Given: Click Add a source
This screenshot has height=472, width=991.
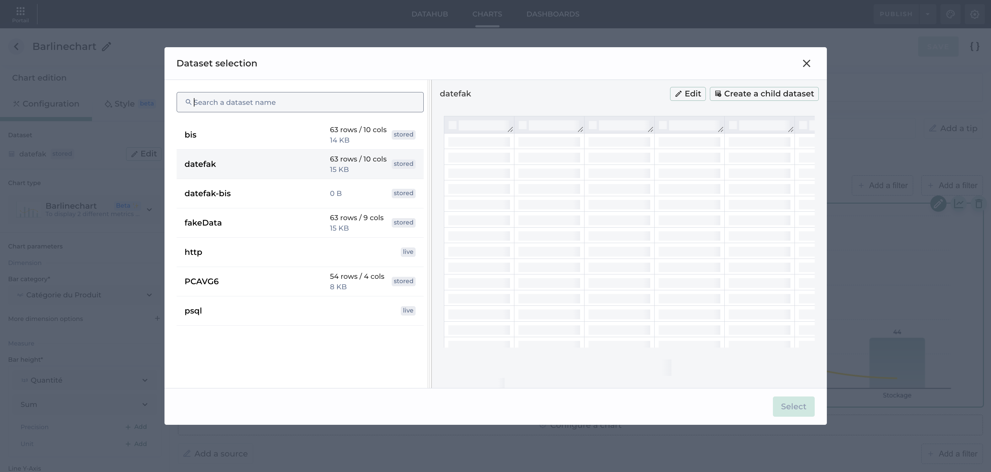Looking at the screenshot, I should (x=215, y=454).
